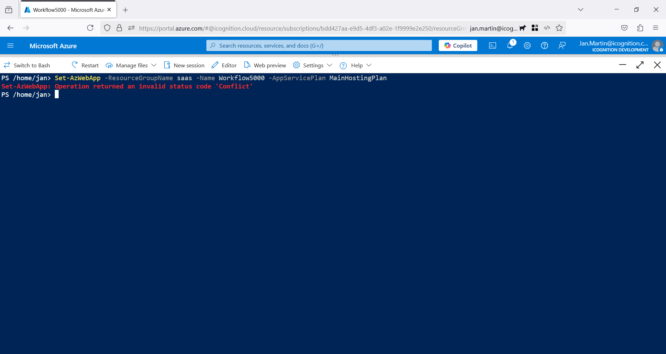
Task: Open the Cloud Shell Editor
Action: [x=224, y=65]
